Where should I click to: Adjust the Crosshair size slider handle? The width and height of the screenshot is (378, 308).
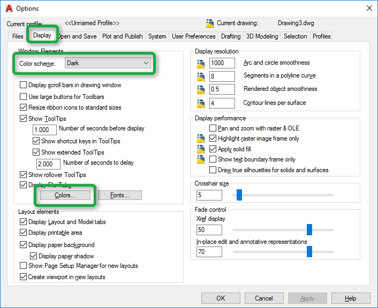point(239,195)
